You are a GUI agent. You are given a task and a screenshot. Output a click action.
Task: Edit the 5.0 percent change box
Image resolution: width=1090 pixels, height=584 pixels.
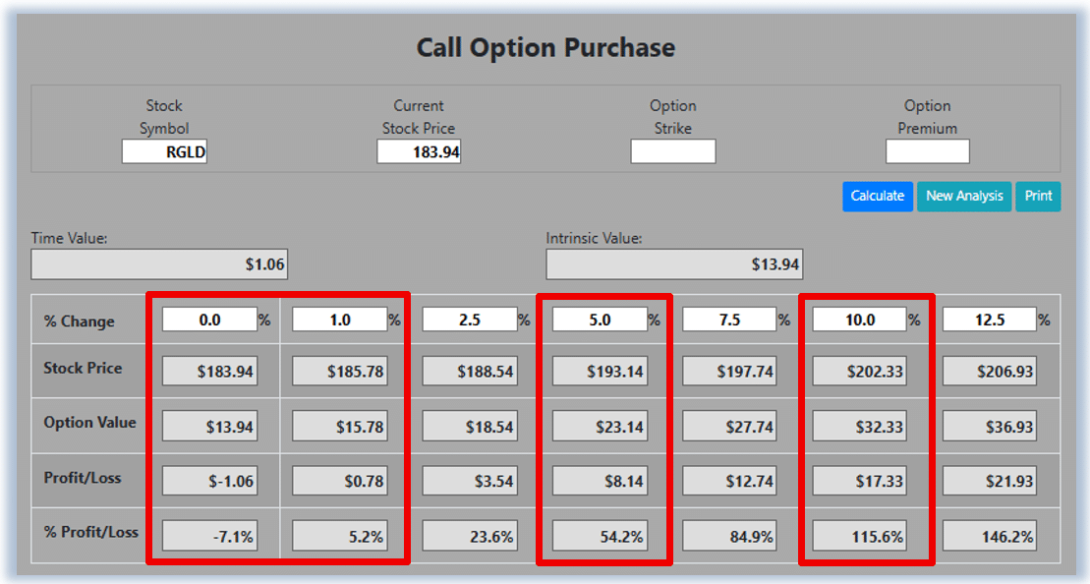600,320
